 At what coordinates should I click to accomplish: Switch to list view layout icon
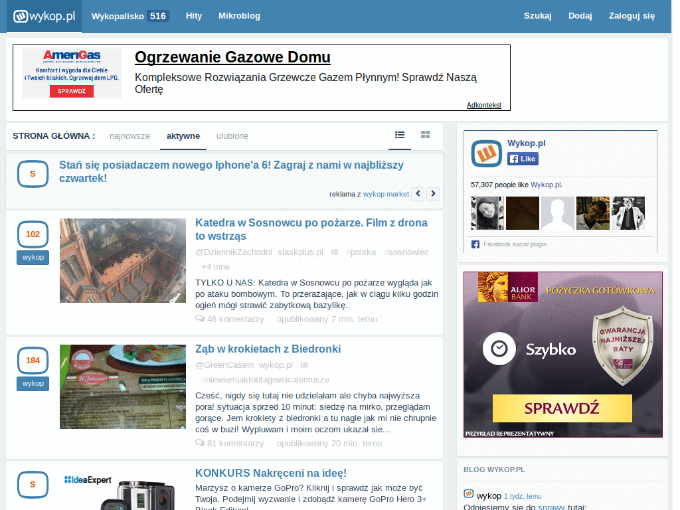point(400,135)
